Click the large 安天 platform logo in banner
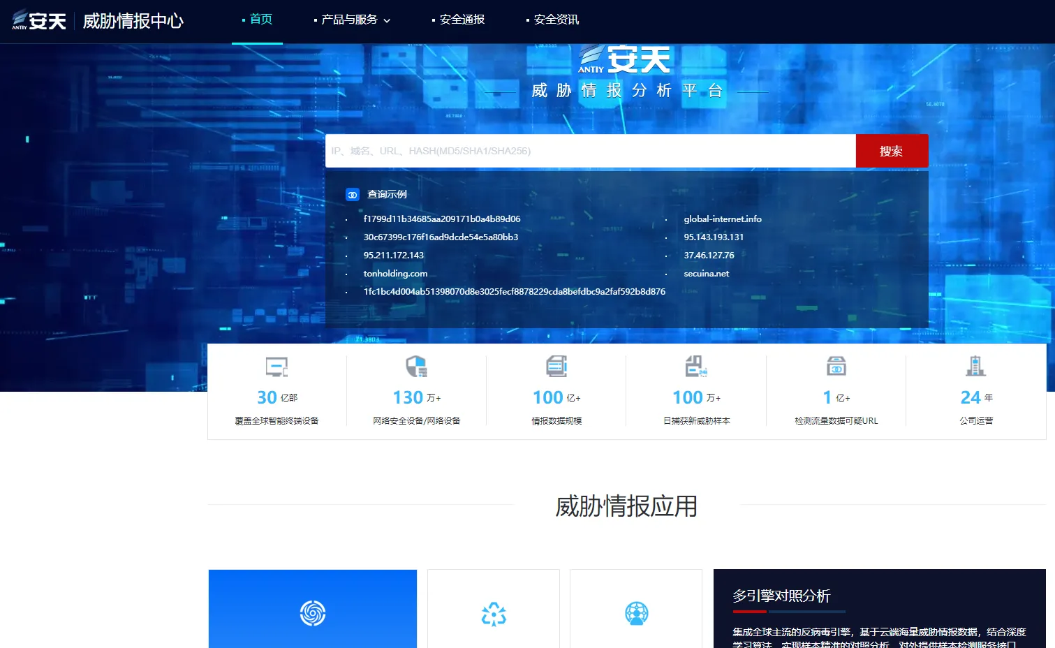Image resolution: width=1055 pixels, height=648 pixels. tap(624, 59)
